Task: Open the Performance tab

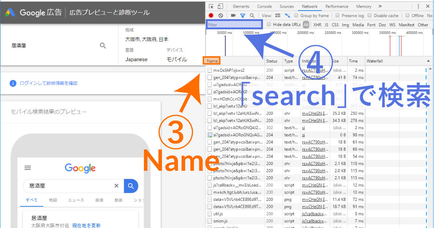Action: pos(337,7)
